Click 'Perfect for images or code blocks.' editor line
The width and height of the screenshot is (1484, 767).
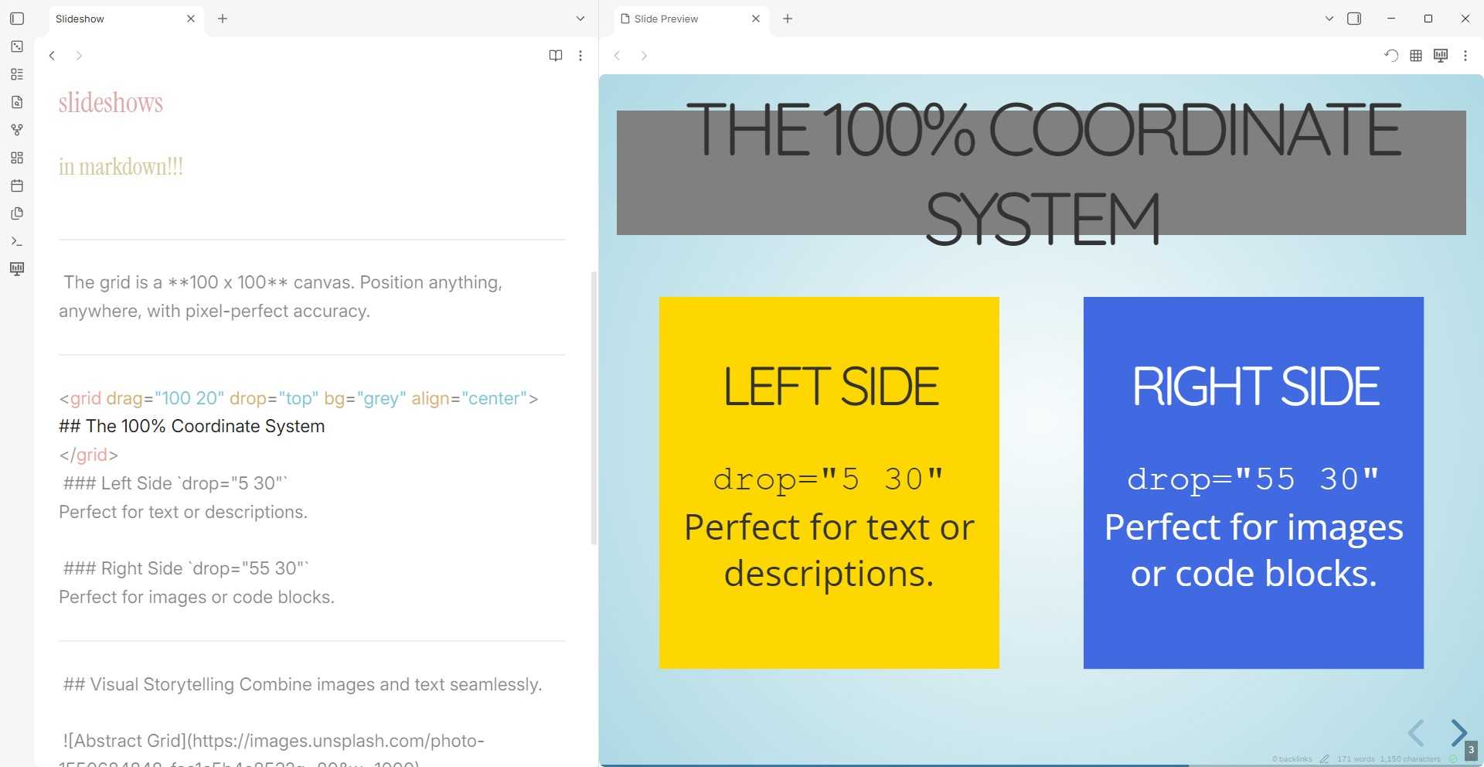197,597
